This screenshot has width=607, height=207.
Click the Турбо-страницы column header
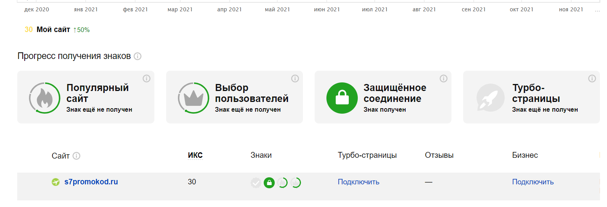tap(367, 155)
